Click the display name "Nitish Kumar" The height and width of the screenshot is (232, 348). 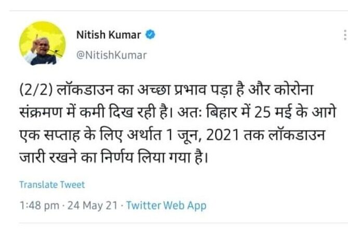click(x=108, y=35)
